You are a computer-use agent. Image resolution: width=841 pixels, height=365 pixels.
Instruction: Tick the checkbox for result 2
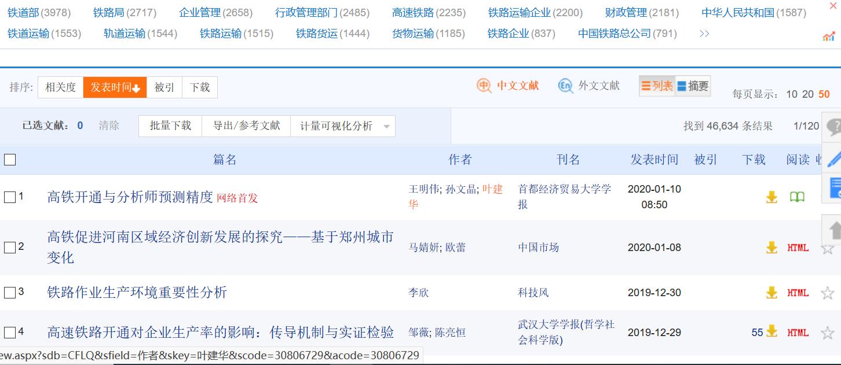[x=10, y=248]
